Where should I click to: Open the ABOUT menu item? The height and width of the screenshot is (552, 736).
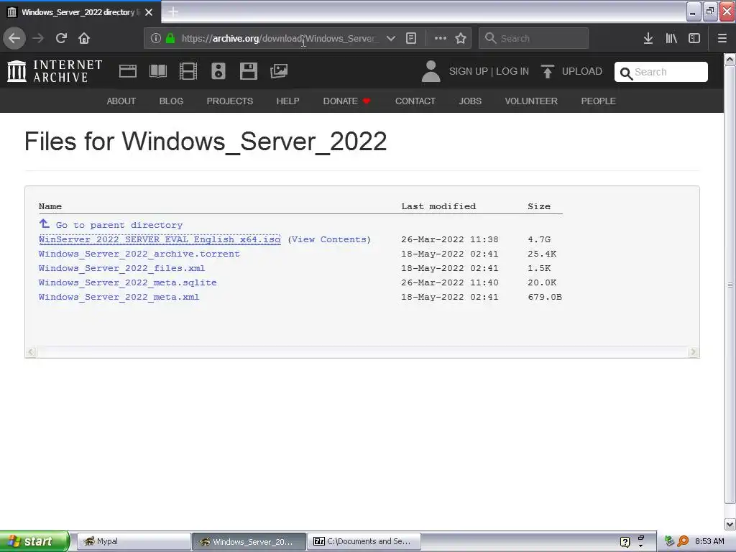(x=121, y=101)
